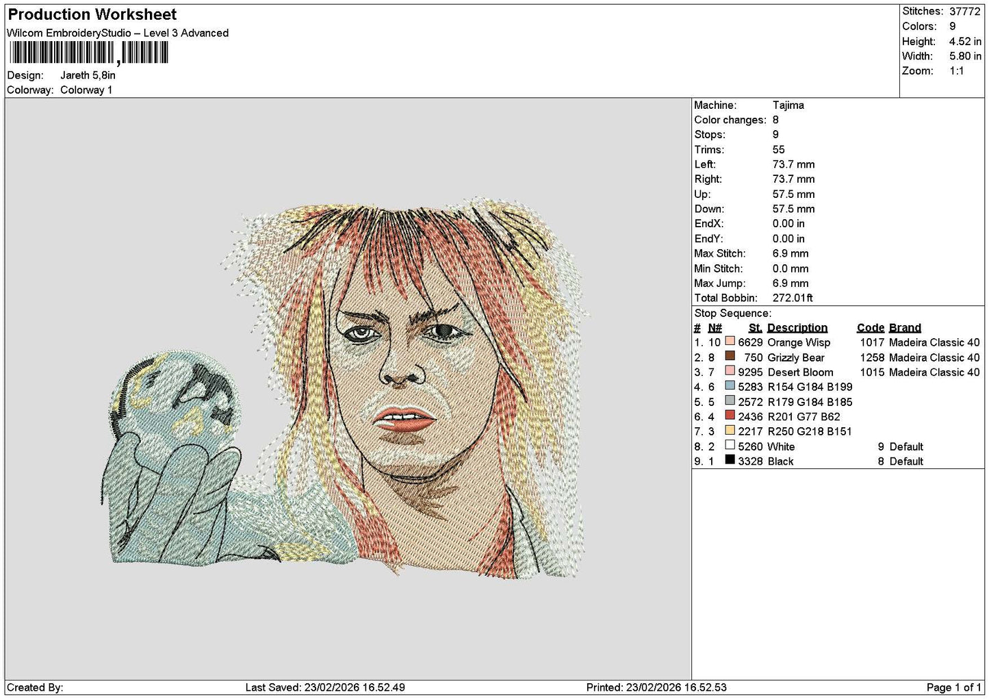Screen dimensions: 989x699
Task: Click the 'Colorway 1' value
Action: [86, 90]
